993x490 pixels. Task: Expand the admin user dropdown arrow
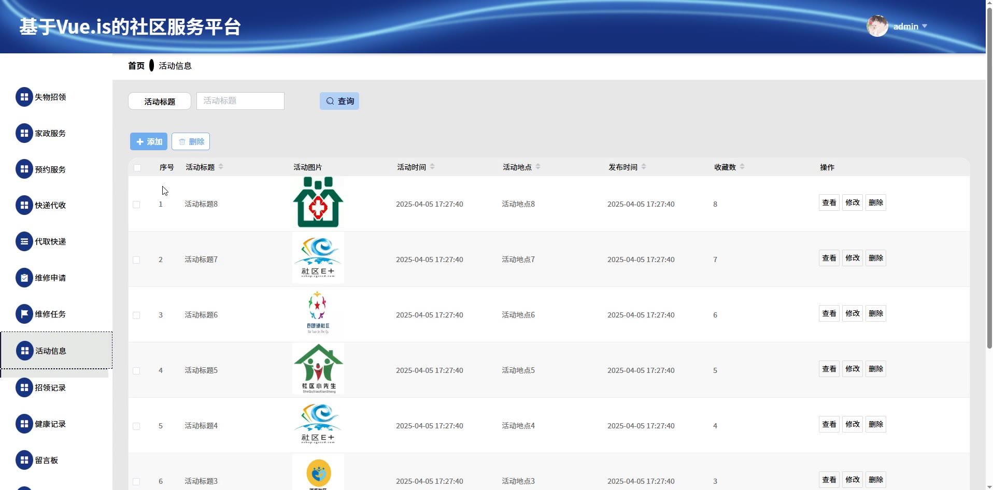click(925, 26)
